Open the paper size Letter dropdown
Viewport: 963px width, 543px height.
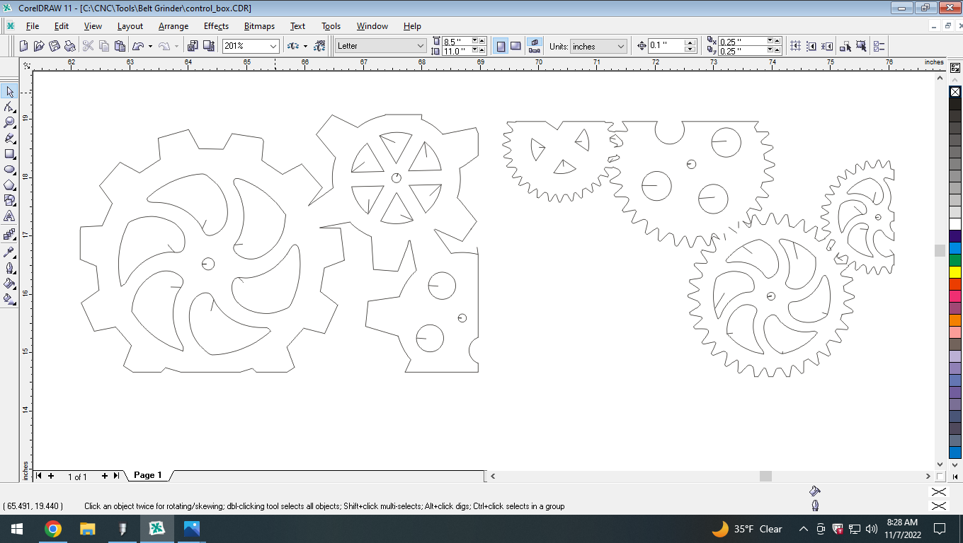423,45
